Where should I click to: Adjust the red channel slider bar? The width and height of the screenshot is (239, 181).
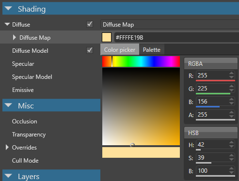point(215,80)
